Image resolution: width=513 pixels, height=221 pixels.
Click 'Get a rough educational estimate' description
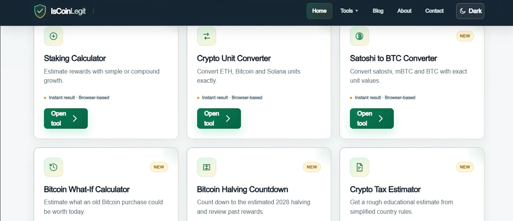point(401,207)
